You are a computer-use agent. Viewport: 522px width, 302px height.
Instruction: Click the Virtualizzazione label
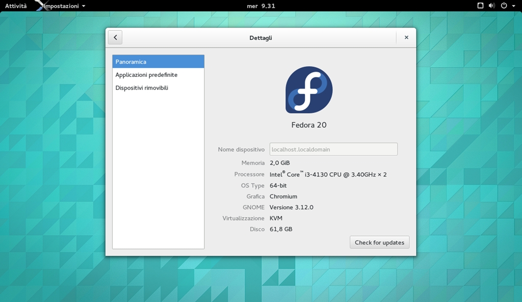243,218
